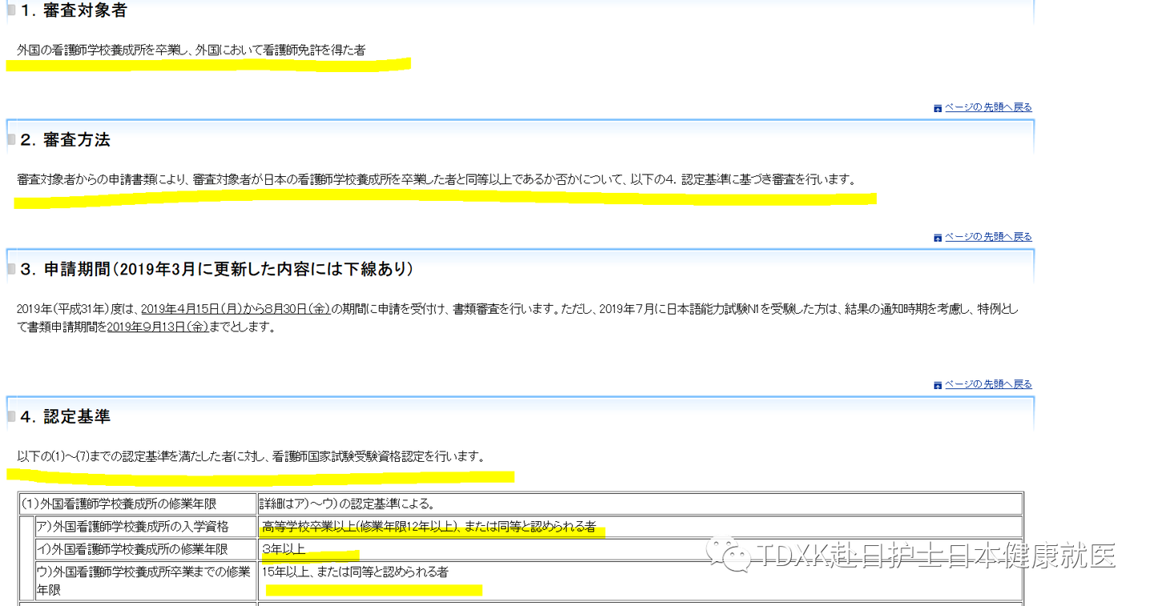
Task: Click the back-to-top link above heading 3. 申請期間
Action: pyautogui.click(x=988, y=237)
